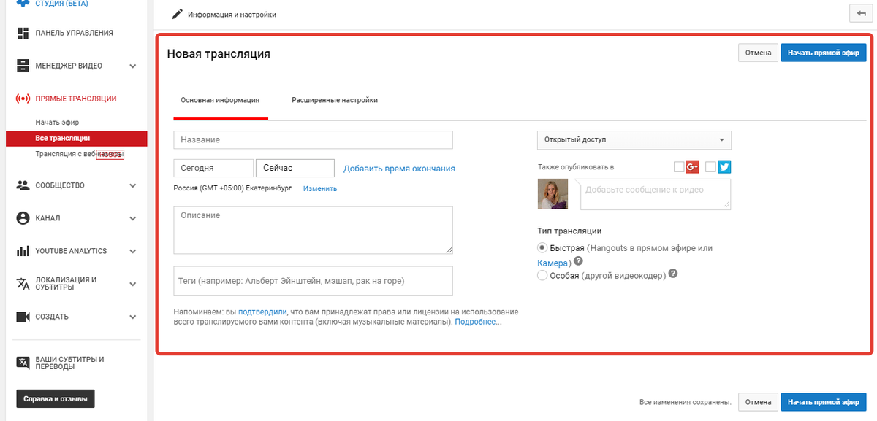Click the Тип трансляции label
This screenshot has height=421, width=877.
point(569,231)
